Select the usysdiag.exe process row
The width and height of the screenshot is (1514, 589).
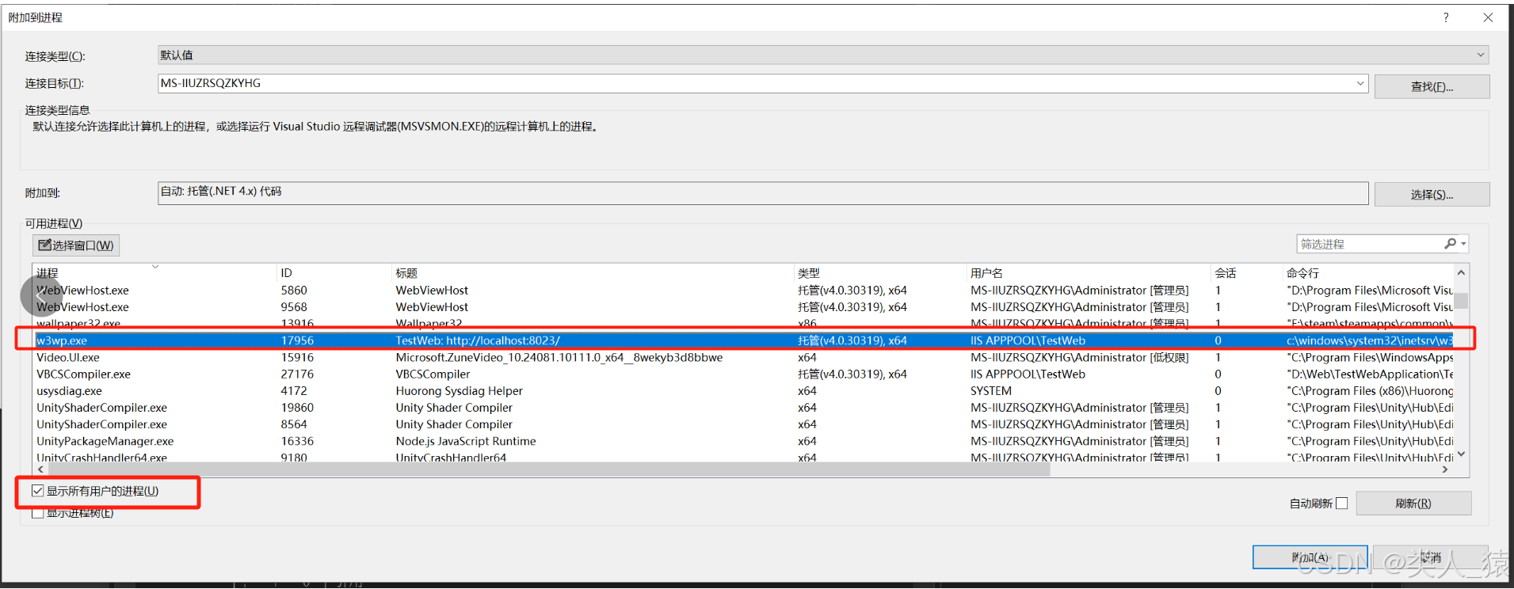[743, 391]
